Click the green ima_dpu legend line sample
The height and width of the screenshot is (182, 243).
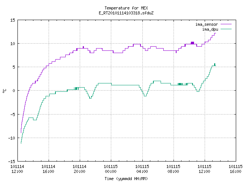(226, 29)
